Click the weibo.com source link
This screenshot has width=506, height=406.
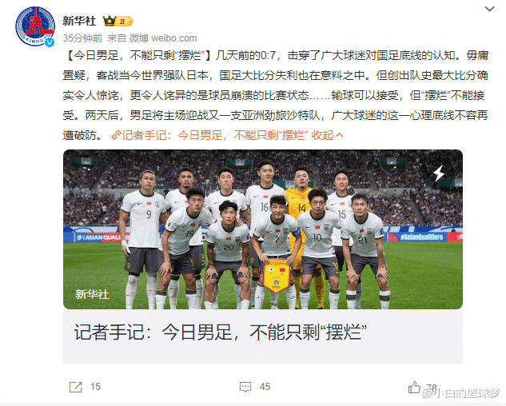[174, 38]
